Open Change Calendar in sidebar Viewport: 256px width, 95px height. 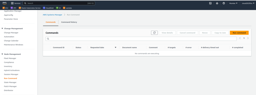coord(11,41)
